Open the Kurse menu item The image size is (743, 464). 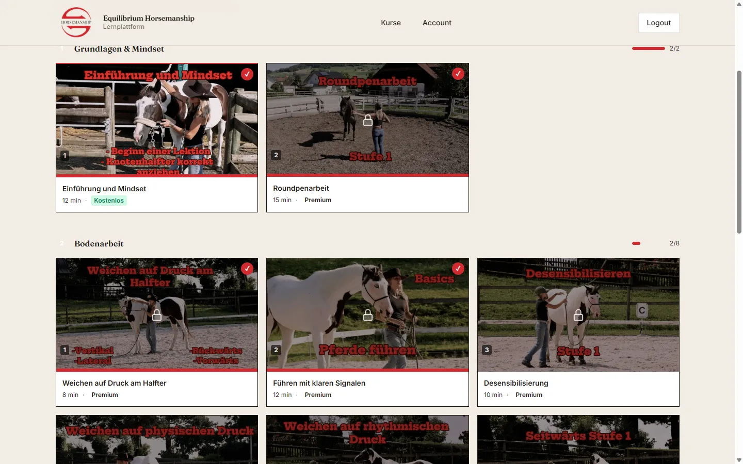click(x=391, y=23)
